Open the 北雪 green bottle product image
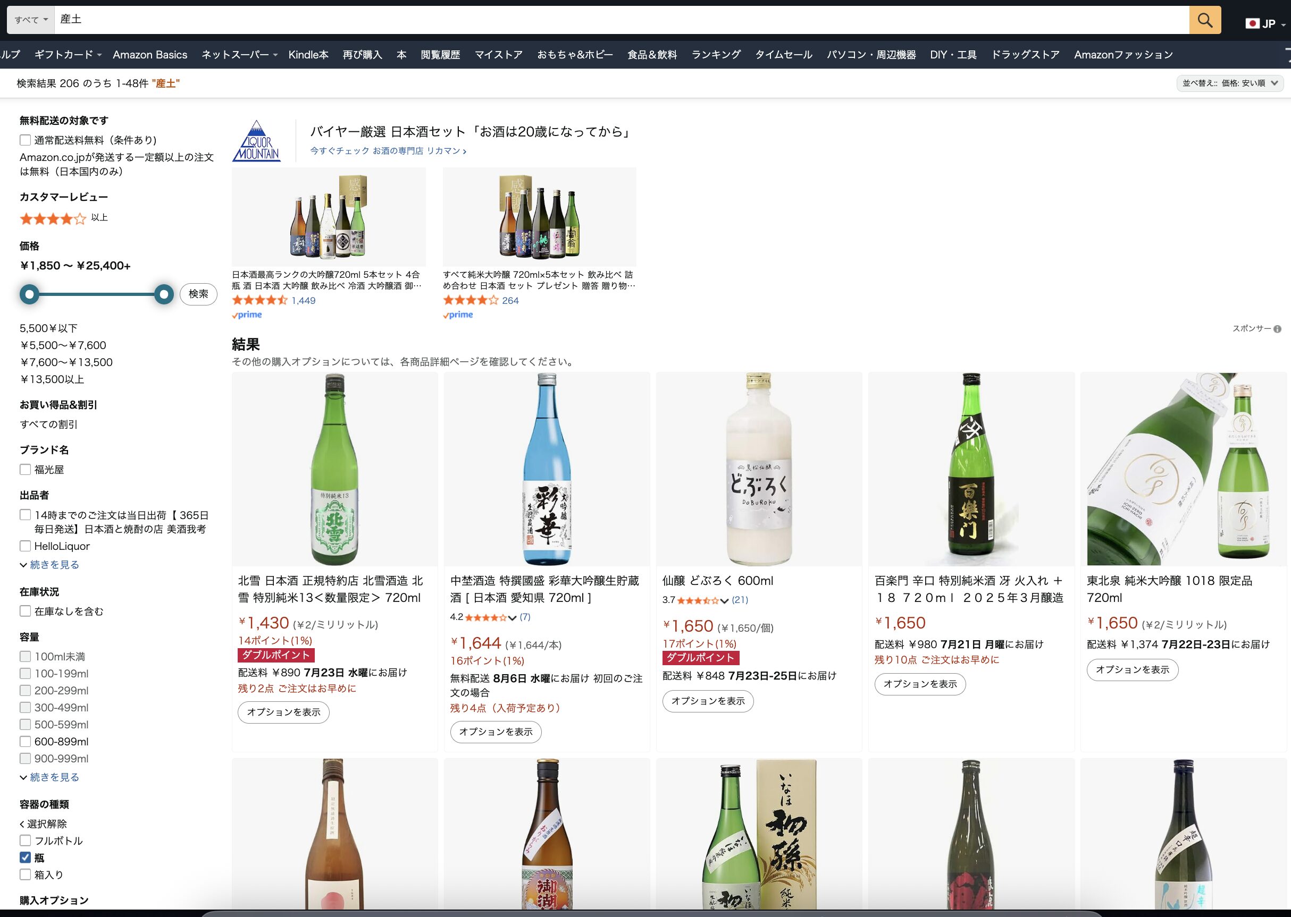The height and width of the screenshot is (917, 1291). [334, 469]
